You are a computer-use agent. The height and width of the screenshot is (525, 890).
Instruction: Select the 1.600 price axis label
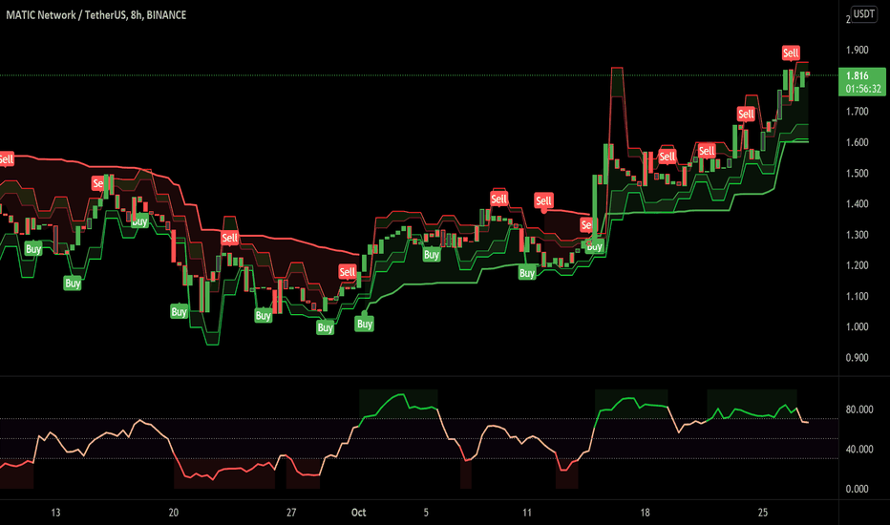tap(858, 142)
